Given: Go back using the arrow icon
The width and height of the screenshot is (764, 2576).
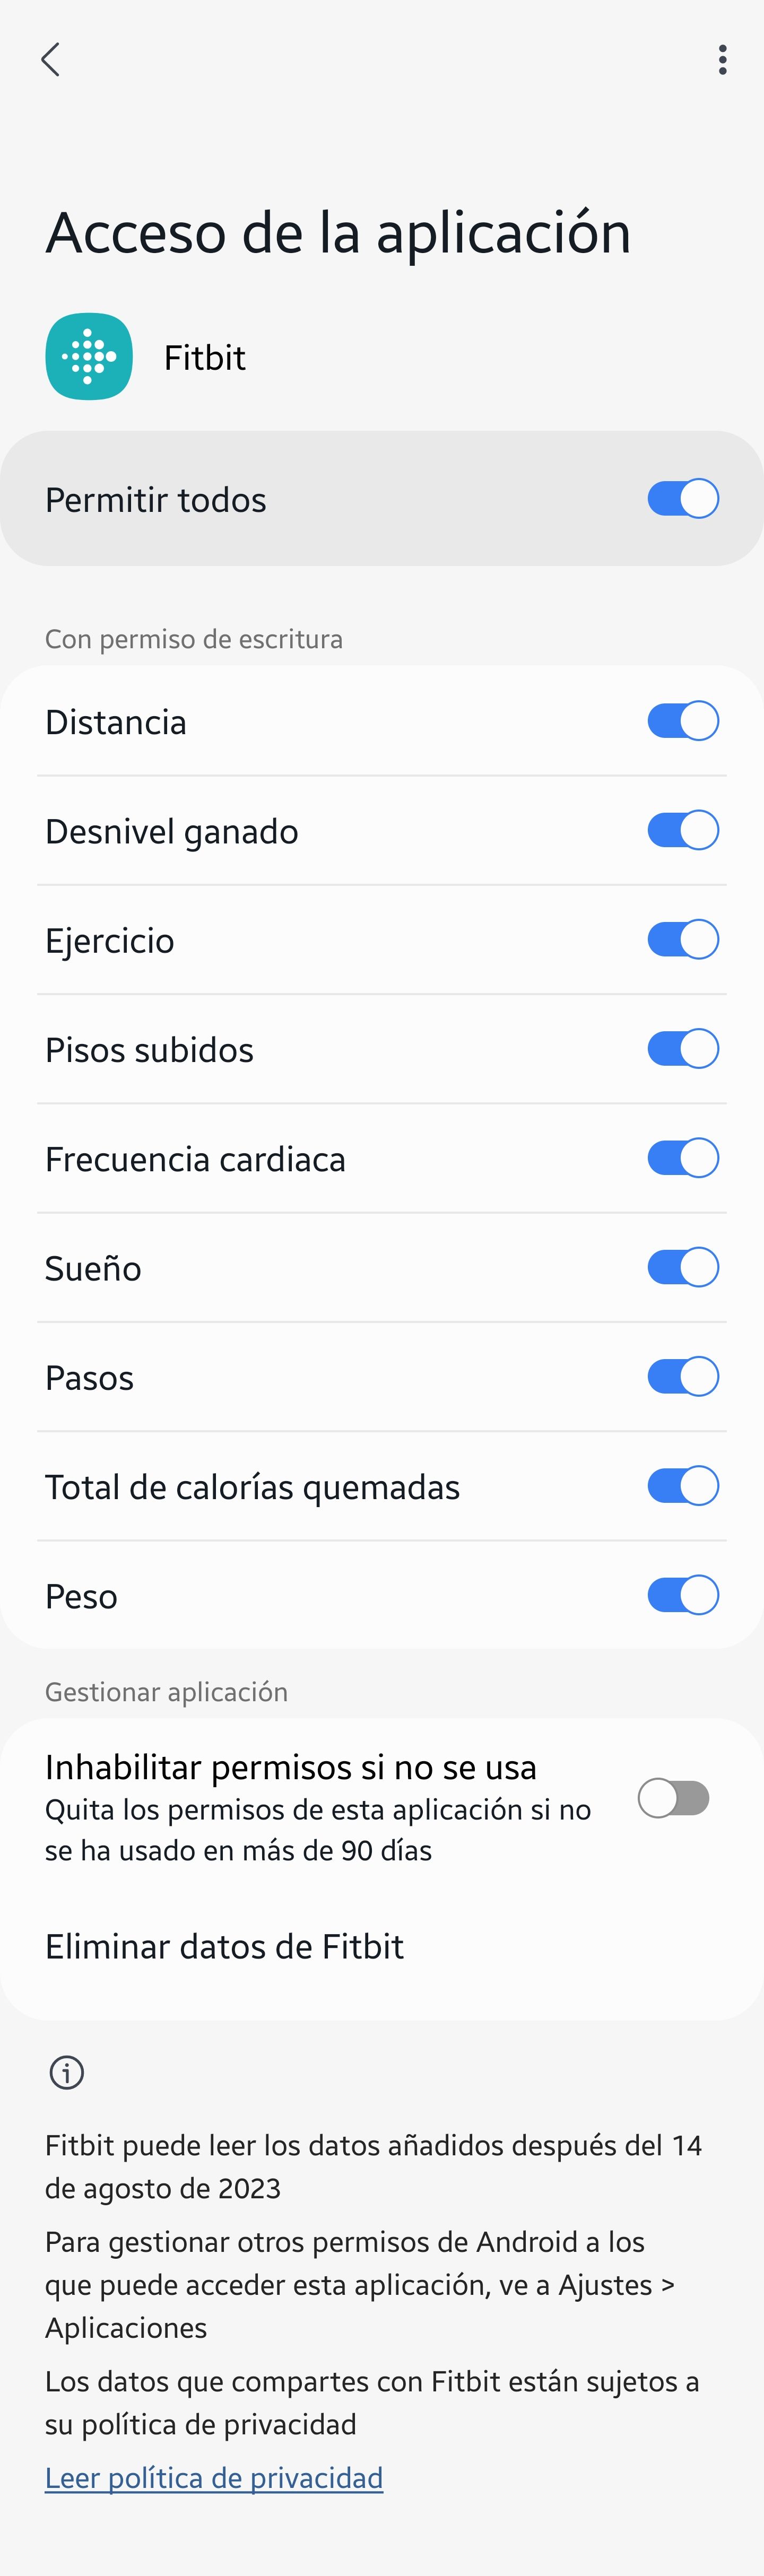Looking at the screenshot, I should (50, 60).
